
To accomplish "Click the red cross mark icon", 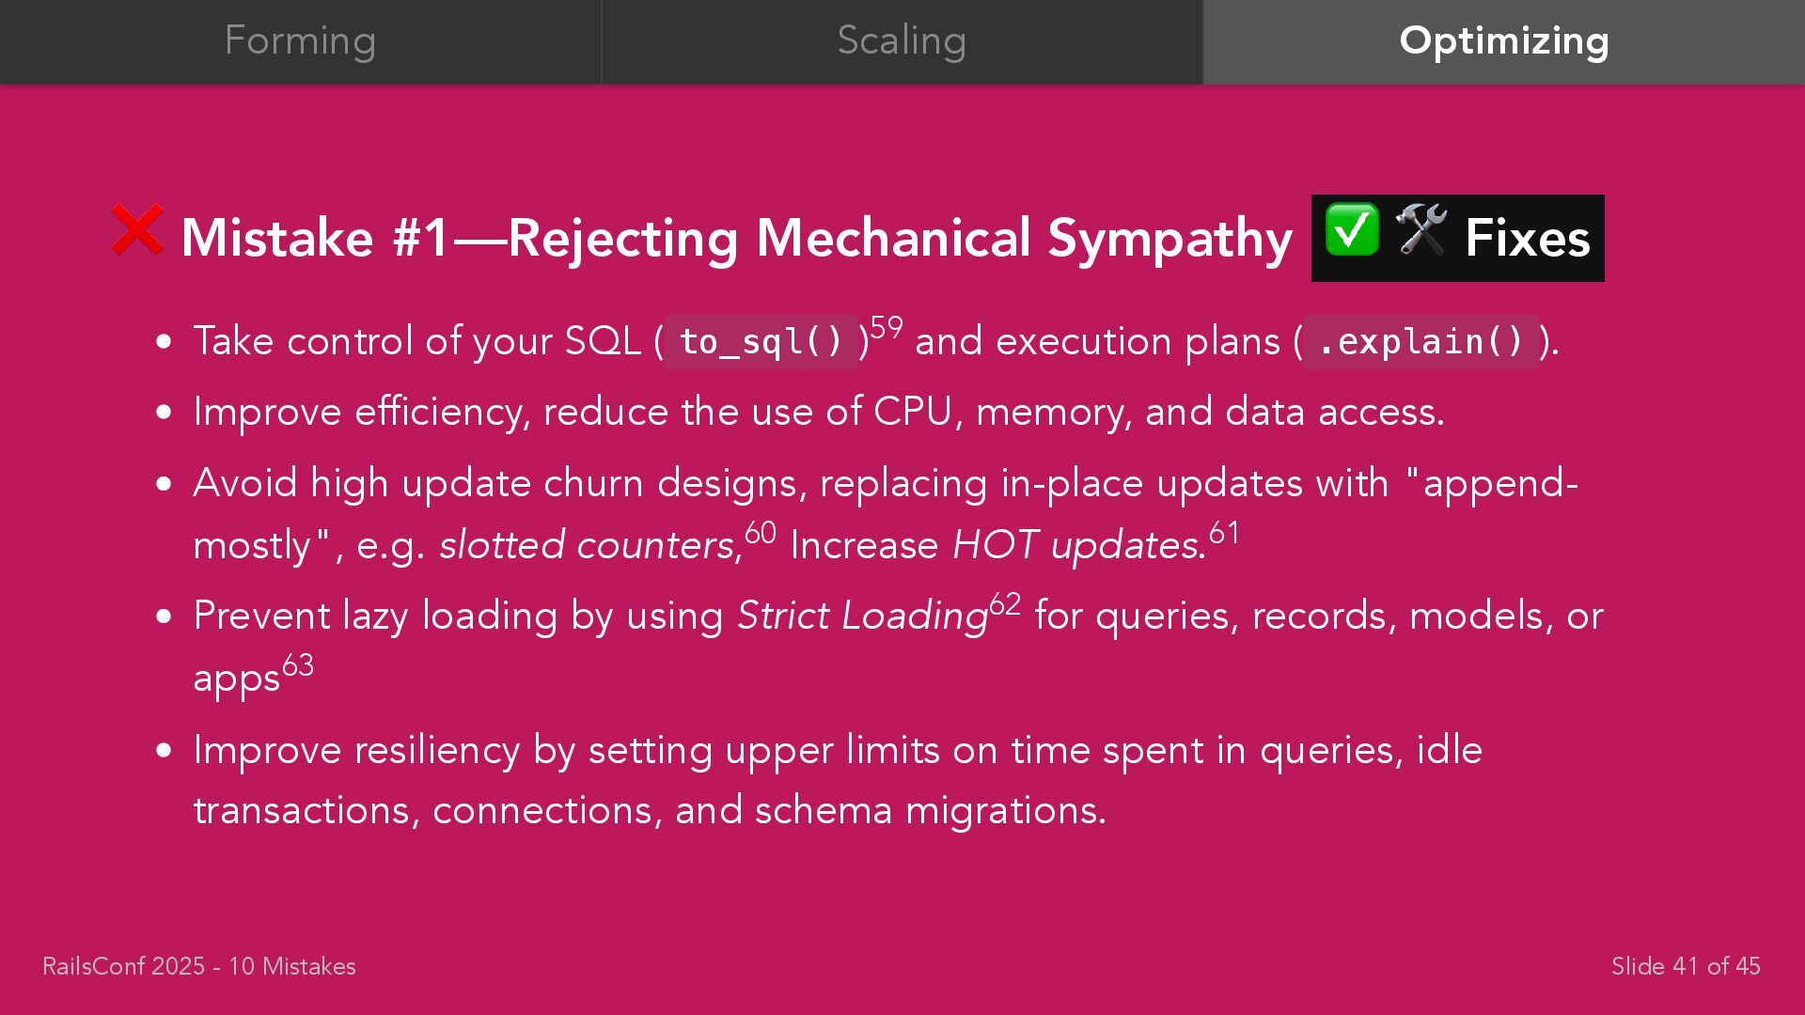I will (x=137, y=229).
